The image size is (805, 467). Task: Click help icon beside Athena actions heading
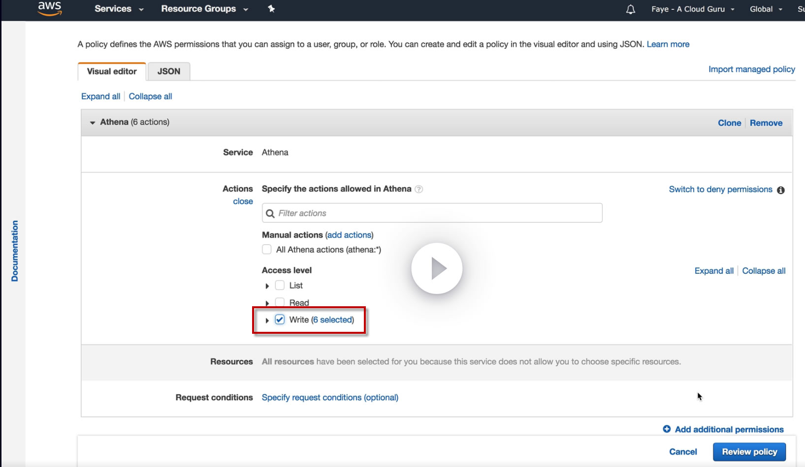pyautogui.click(x=419, y=189)
